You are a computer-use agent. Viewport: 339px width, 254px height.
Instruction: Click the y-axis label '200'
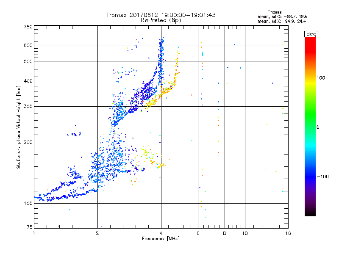(x=28, y=142)
